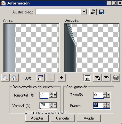Save preset with the floppy disk icon
Image resolution: width=122 pixels, height=124 pixels.
click(x=102, y=12)
